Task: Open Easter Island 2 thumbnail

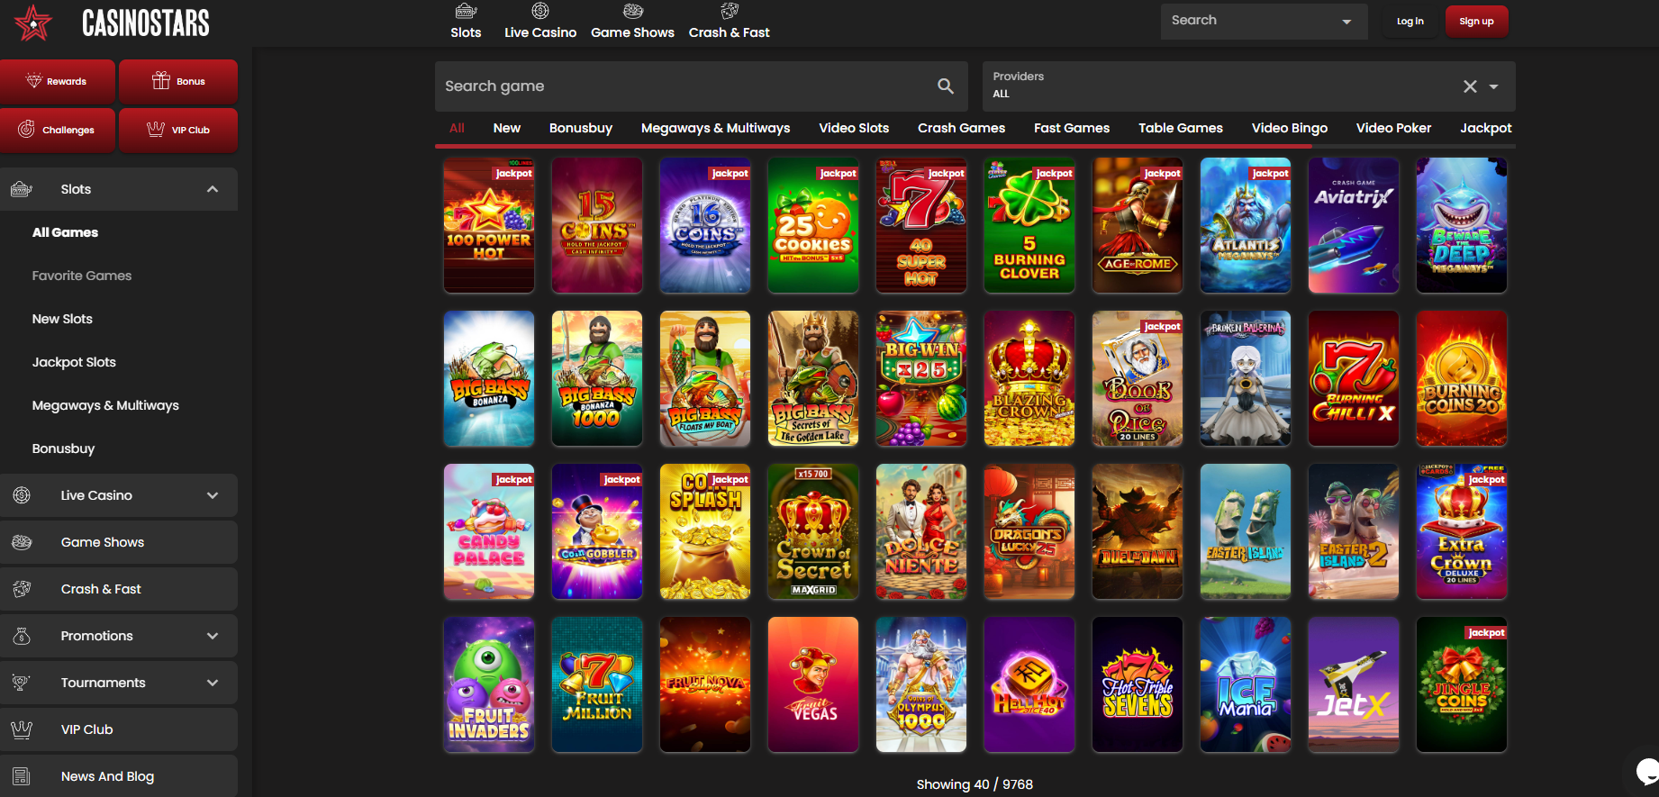Action: click(1354, 531)
